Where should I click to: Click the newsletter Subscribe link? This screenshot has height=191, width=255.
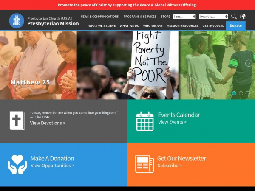(170, 166)
